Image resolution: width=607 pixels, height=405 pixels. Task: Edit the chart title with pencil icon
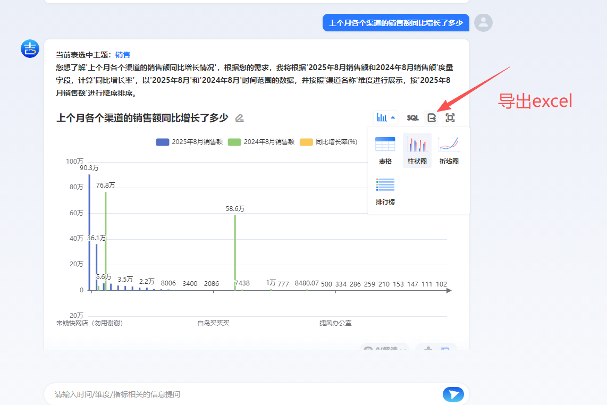(240, 118)
